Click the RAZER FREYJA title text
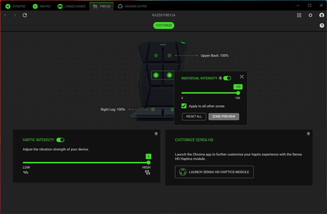327x214 pixels. click(163, 15)
